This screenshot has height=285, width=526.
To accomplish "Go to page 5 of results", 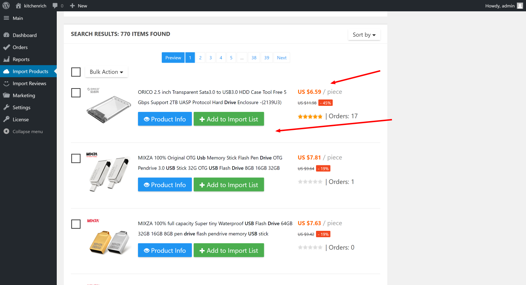I will pos(231,58).
